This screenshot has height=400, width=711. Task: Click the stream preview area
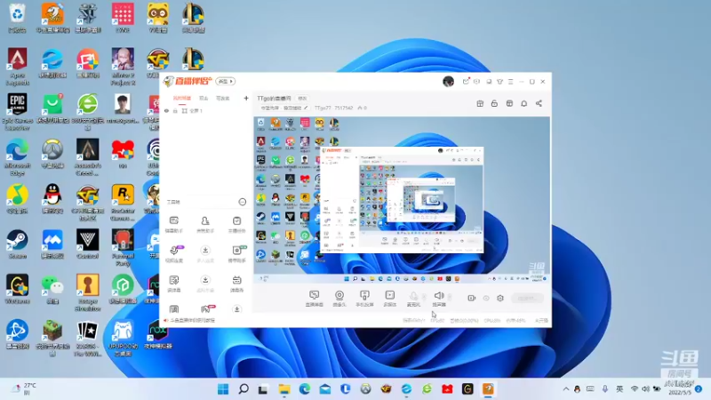tap(402, 199)
